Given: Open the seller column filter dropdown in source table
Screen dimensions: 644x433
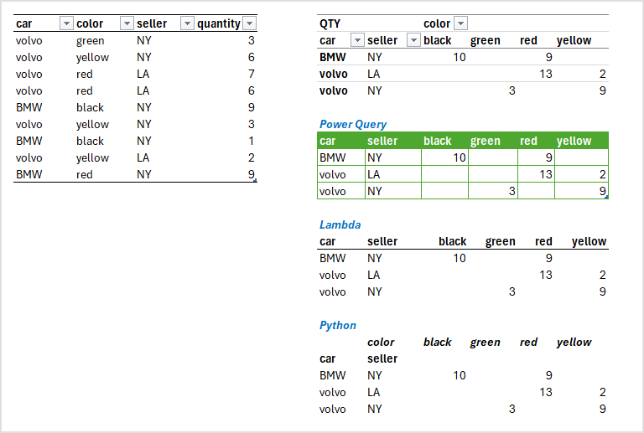Looking at the screenshot, I should tap(187, 23).
